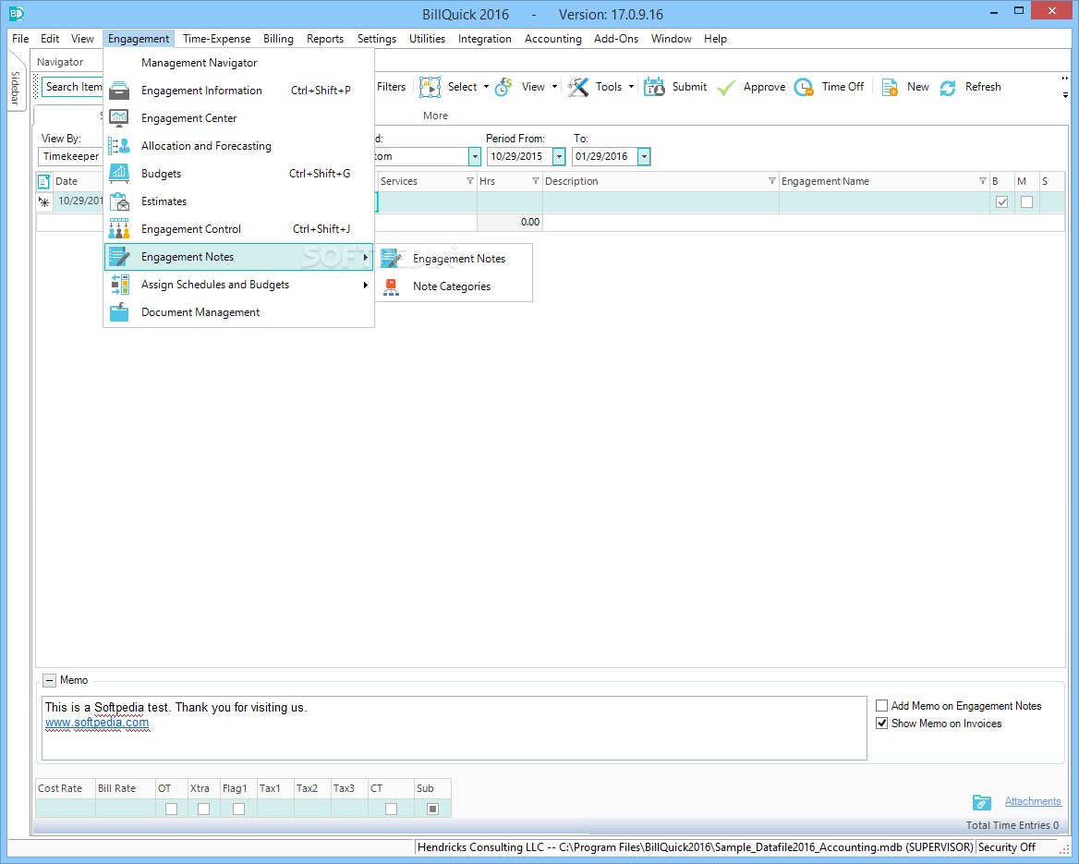The image size is (1079, 864).
Task: Click the New document icon
Action: coord(890,88)
